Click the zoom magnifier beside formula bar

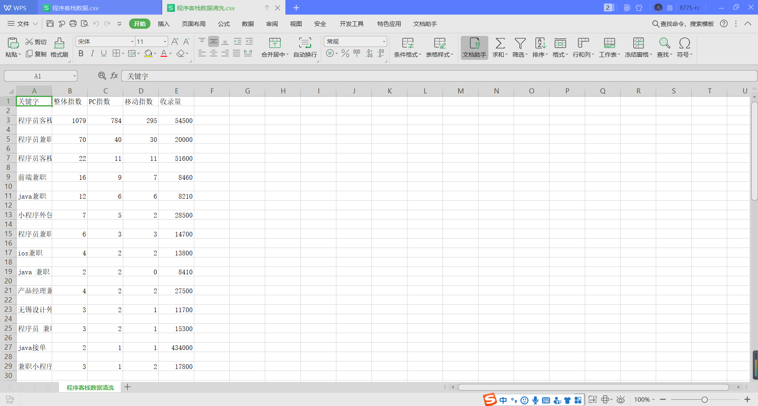pos(102,76)
